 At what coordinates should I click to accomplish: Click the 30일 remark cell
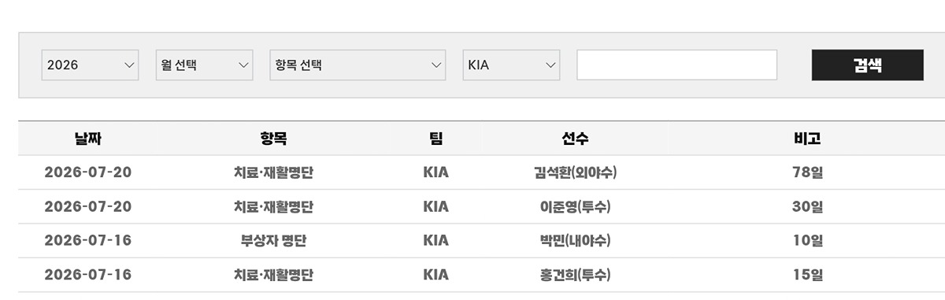(807, 206)
